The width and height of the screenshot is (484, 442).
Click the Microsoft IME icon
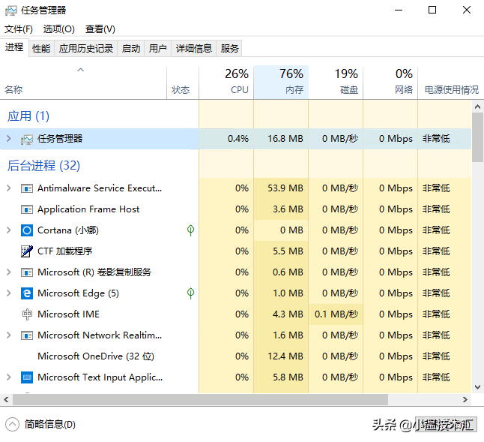coord(27,314)
